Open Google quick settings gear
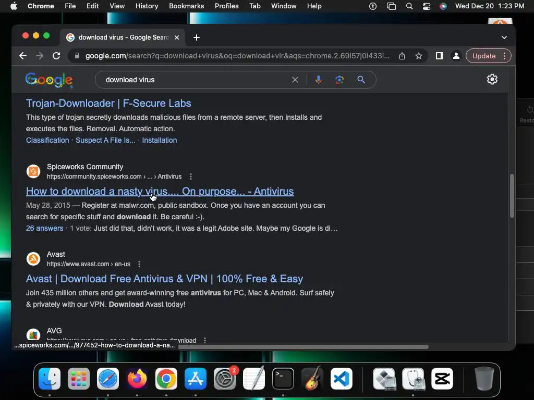 coord(492,79)
